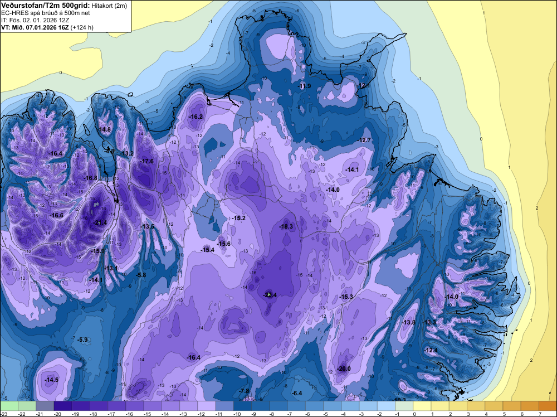Select the -12.4 temperature label

pyautogui.click(x=431, y=350)
